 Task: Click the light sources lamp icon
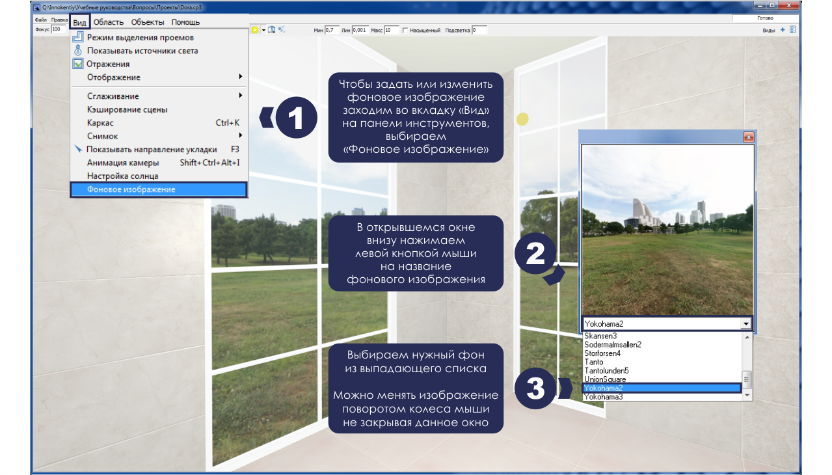tap(78, 51)
